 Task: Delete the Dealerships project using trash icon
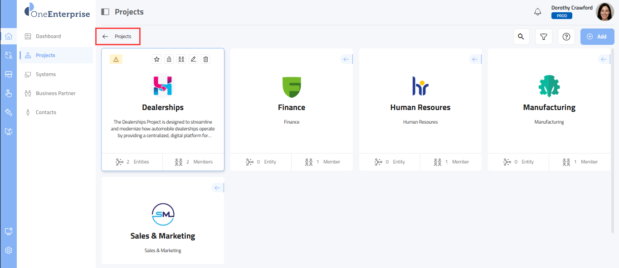205,59
